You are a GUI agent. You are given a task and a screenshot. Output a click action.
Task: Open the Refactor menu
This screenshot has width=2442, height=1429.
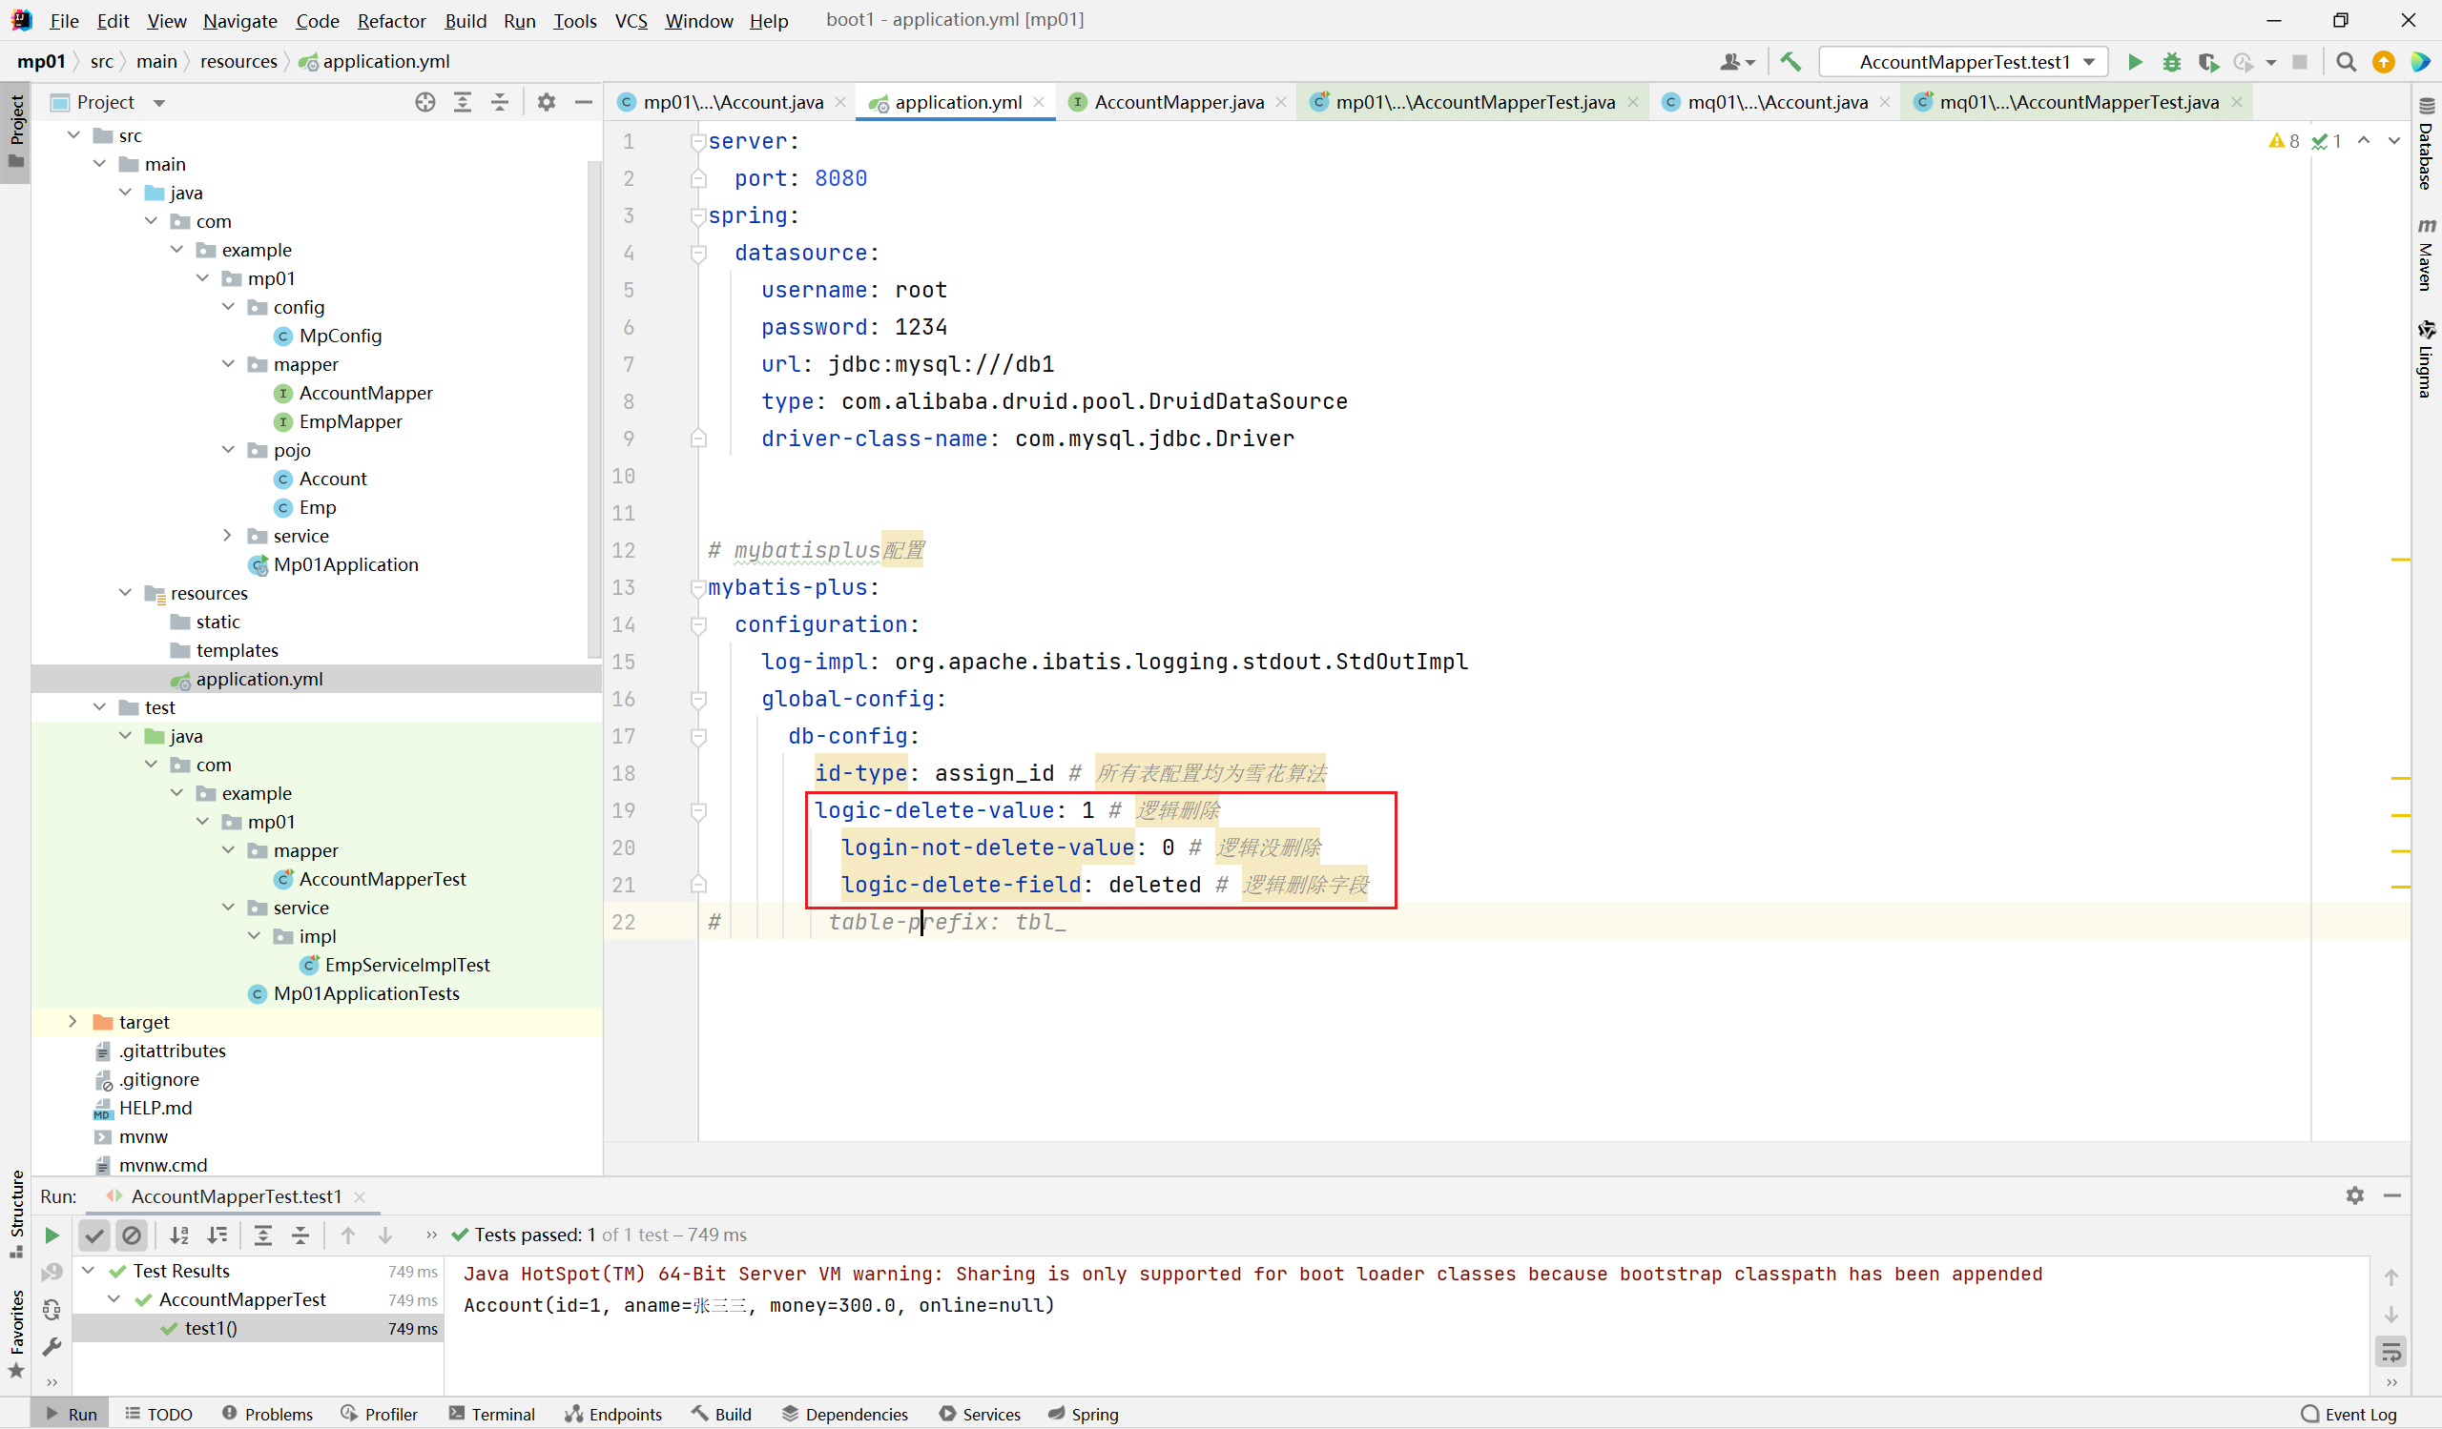(x=390, y=20)
